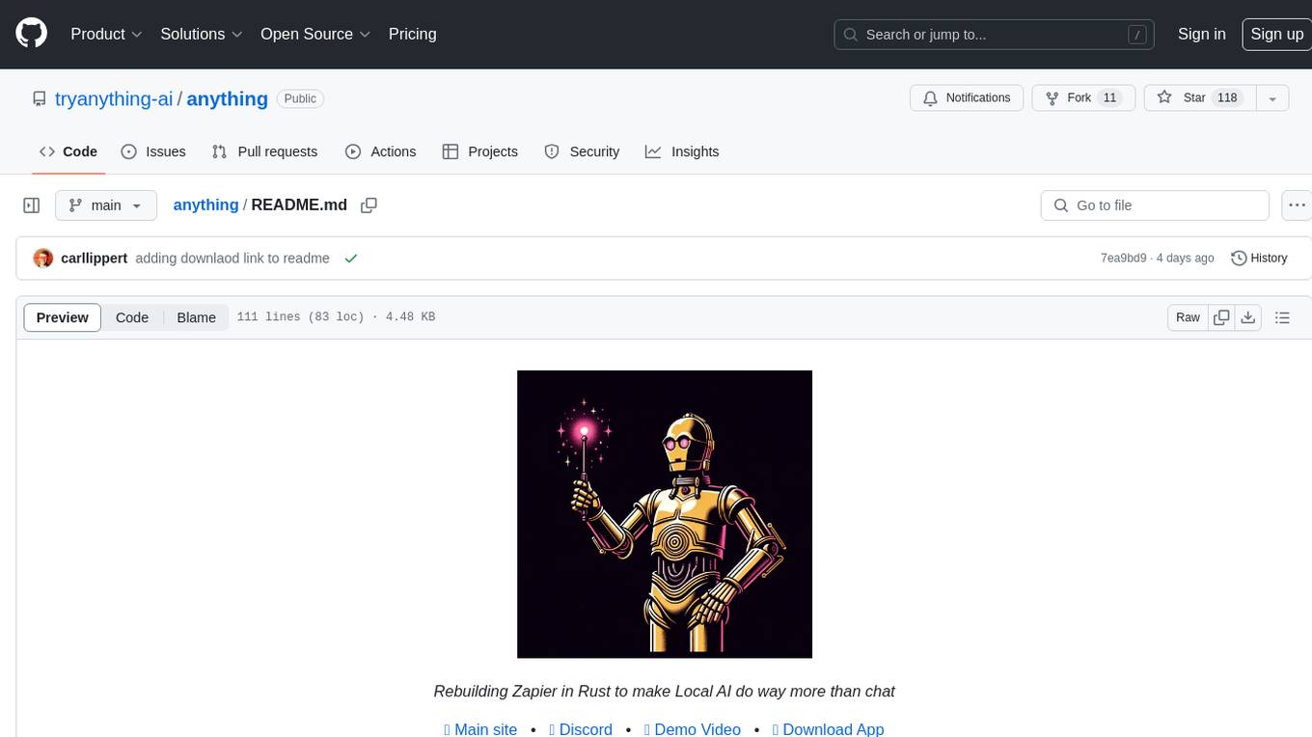Open the robot README image
Screen dimensions: 1312x737
665,514
